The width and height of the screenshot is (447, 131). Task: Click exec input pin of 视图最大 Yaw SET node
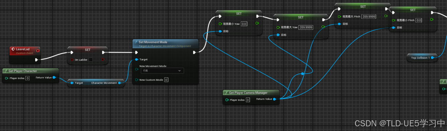click(278, 20)
